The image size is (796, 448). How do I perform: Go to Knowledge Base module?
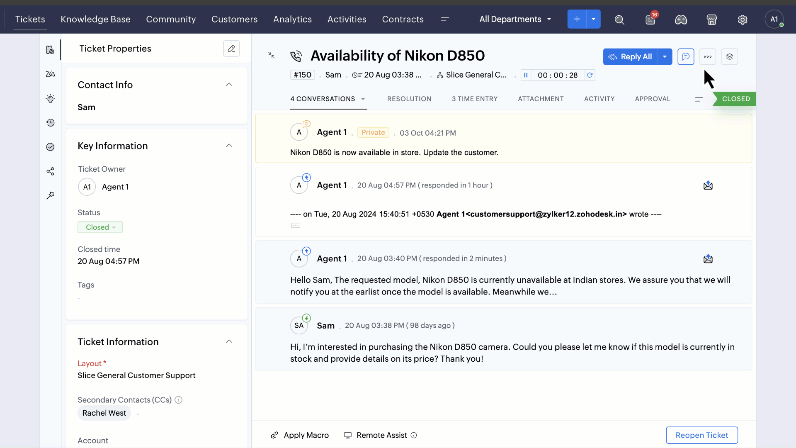tap(95, 19)
